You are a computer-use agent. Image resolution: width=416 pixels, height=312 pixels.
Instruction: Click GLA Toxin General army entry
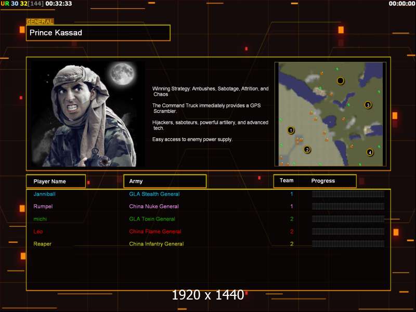[152, 219]
